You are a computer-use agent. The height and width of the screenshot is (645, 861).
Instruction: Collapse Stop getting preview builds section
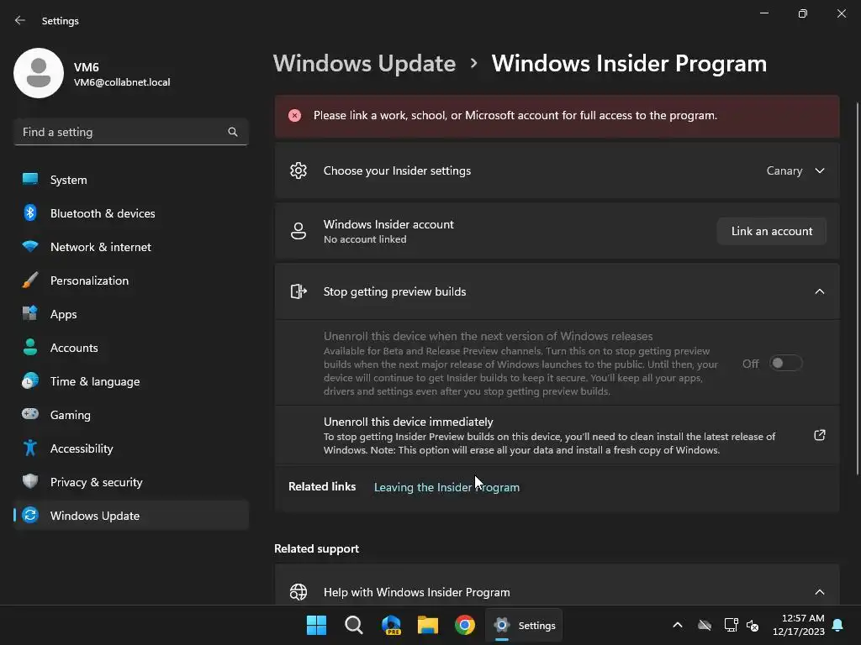coord(819,291)
